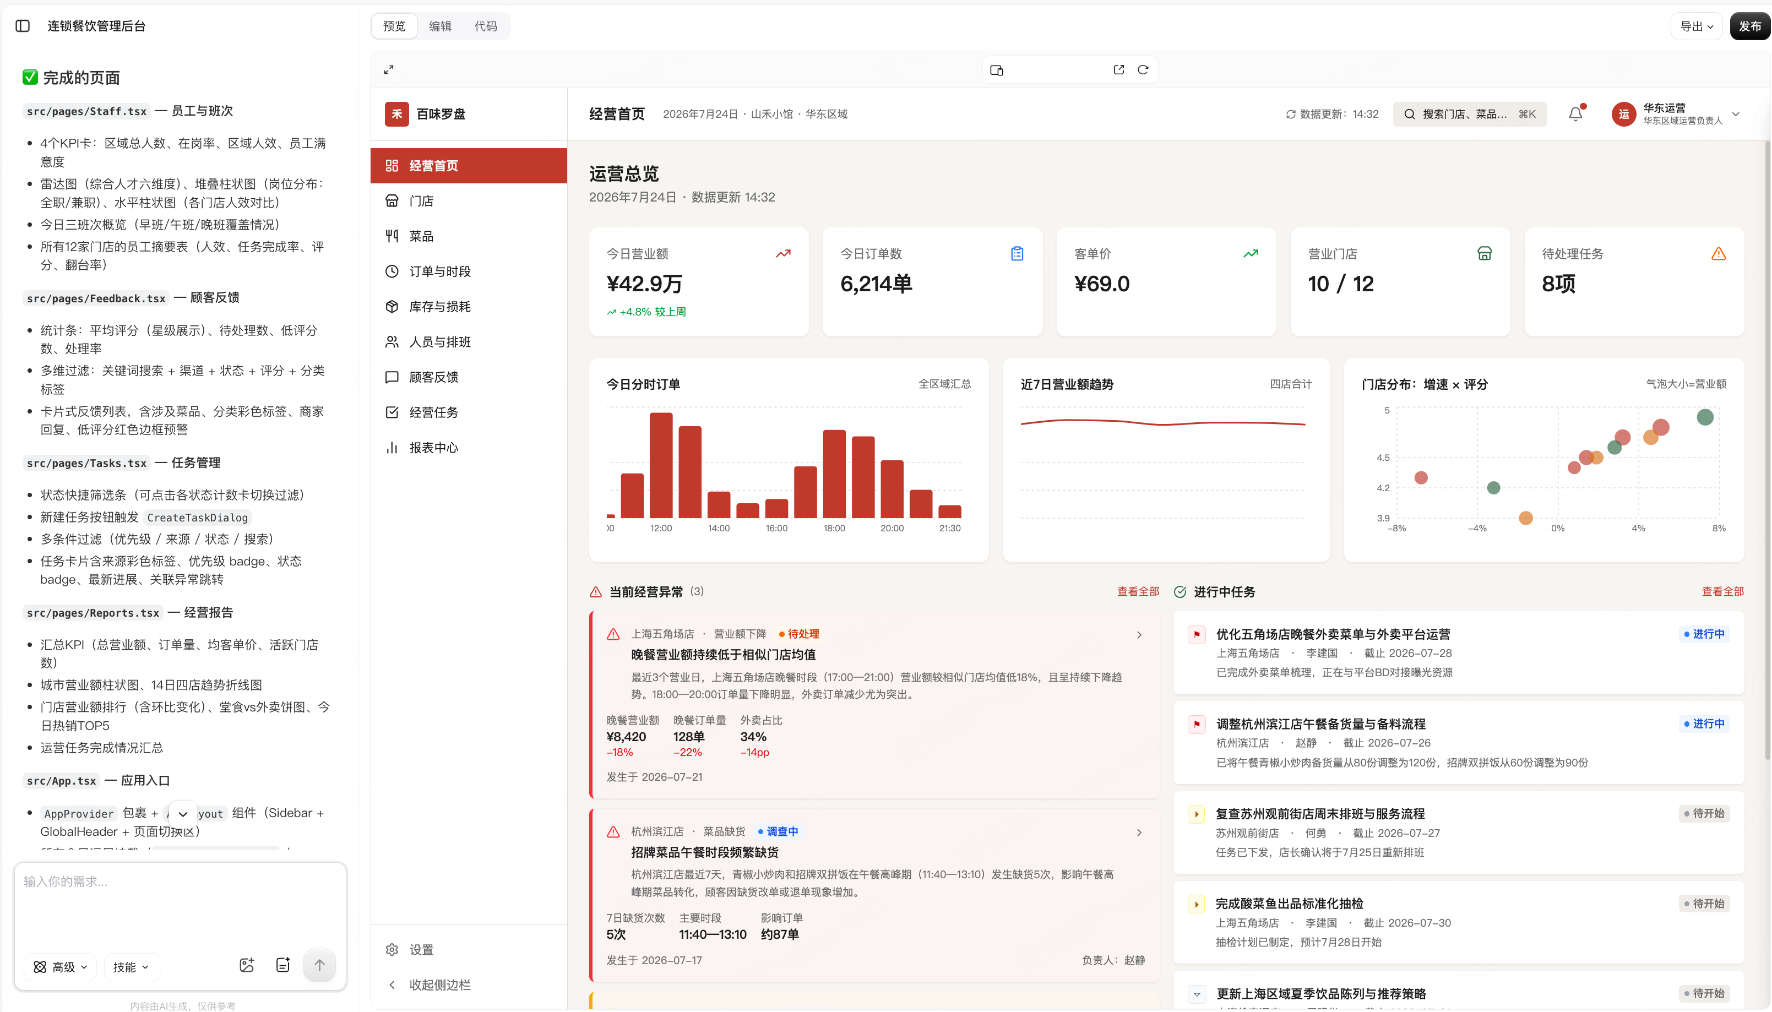The width and height of the screenshot is (1772, 1012).
Task: Open 菜品 in sidebar
Action: 469,236
